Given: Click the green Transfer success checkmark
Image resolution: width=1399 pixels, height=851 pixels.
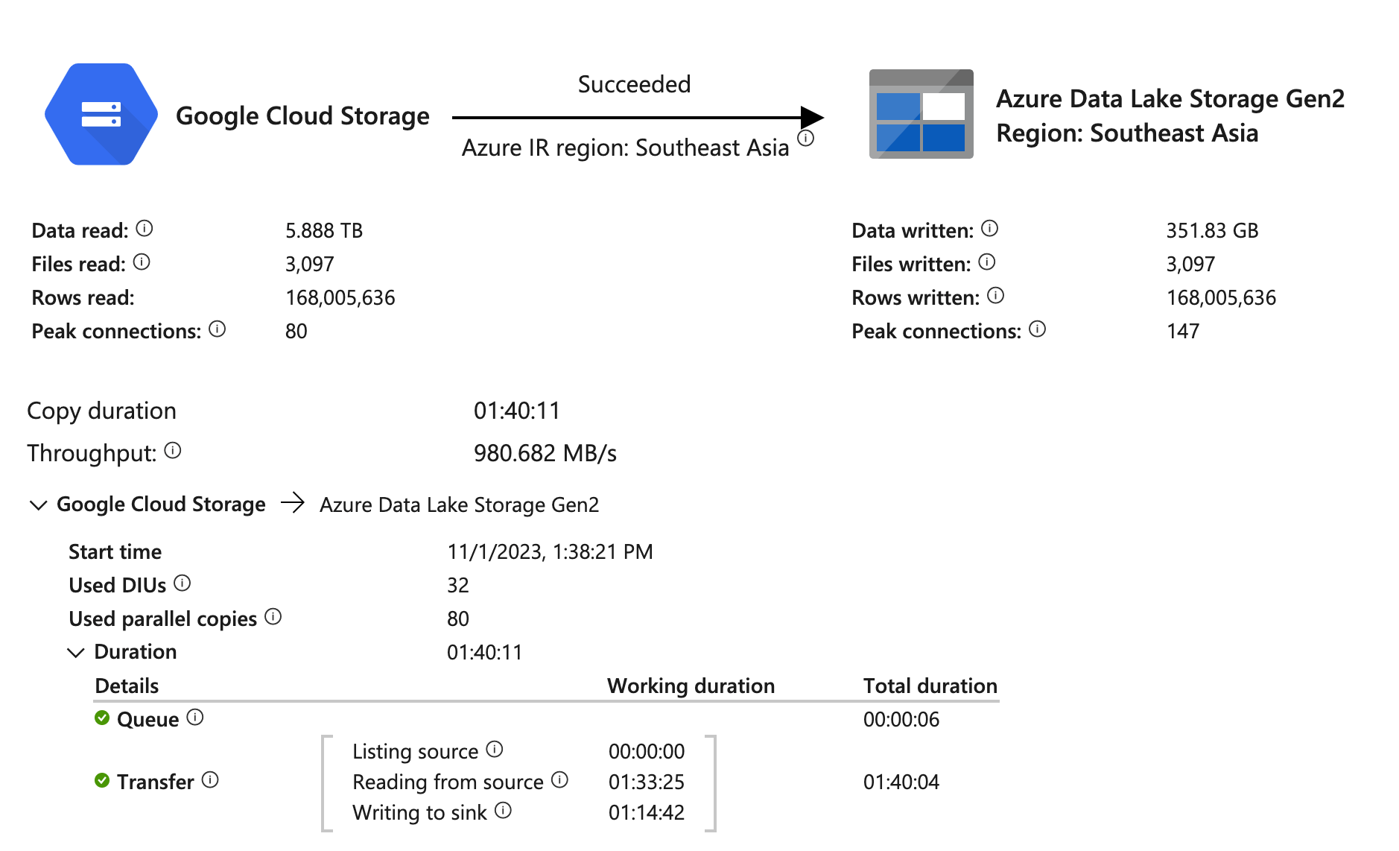Looking at the screenshot, I should (x=102, y=781).
